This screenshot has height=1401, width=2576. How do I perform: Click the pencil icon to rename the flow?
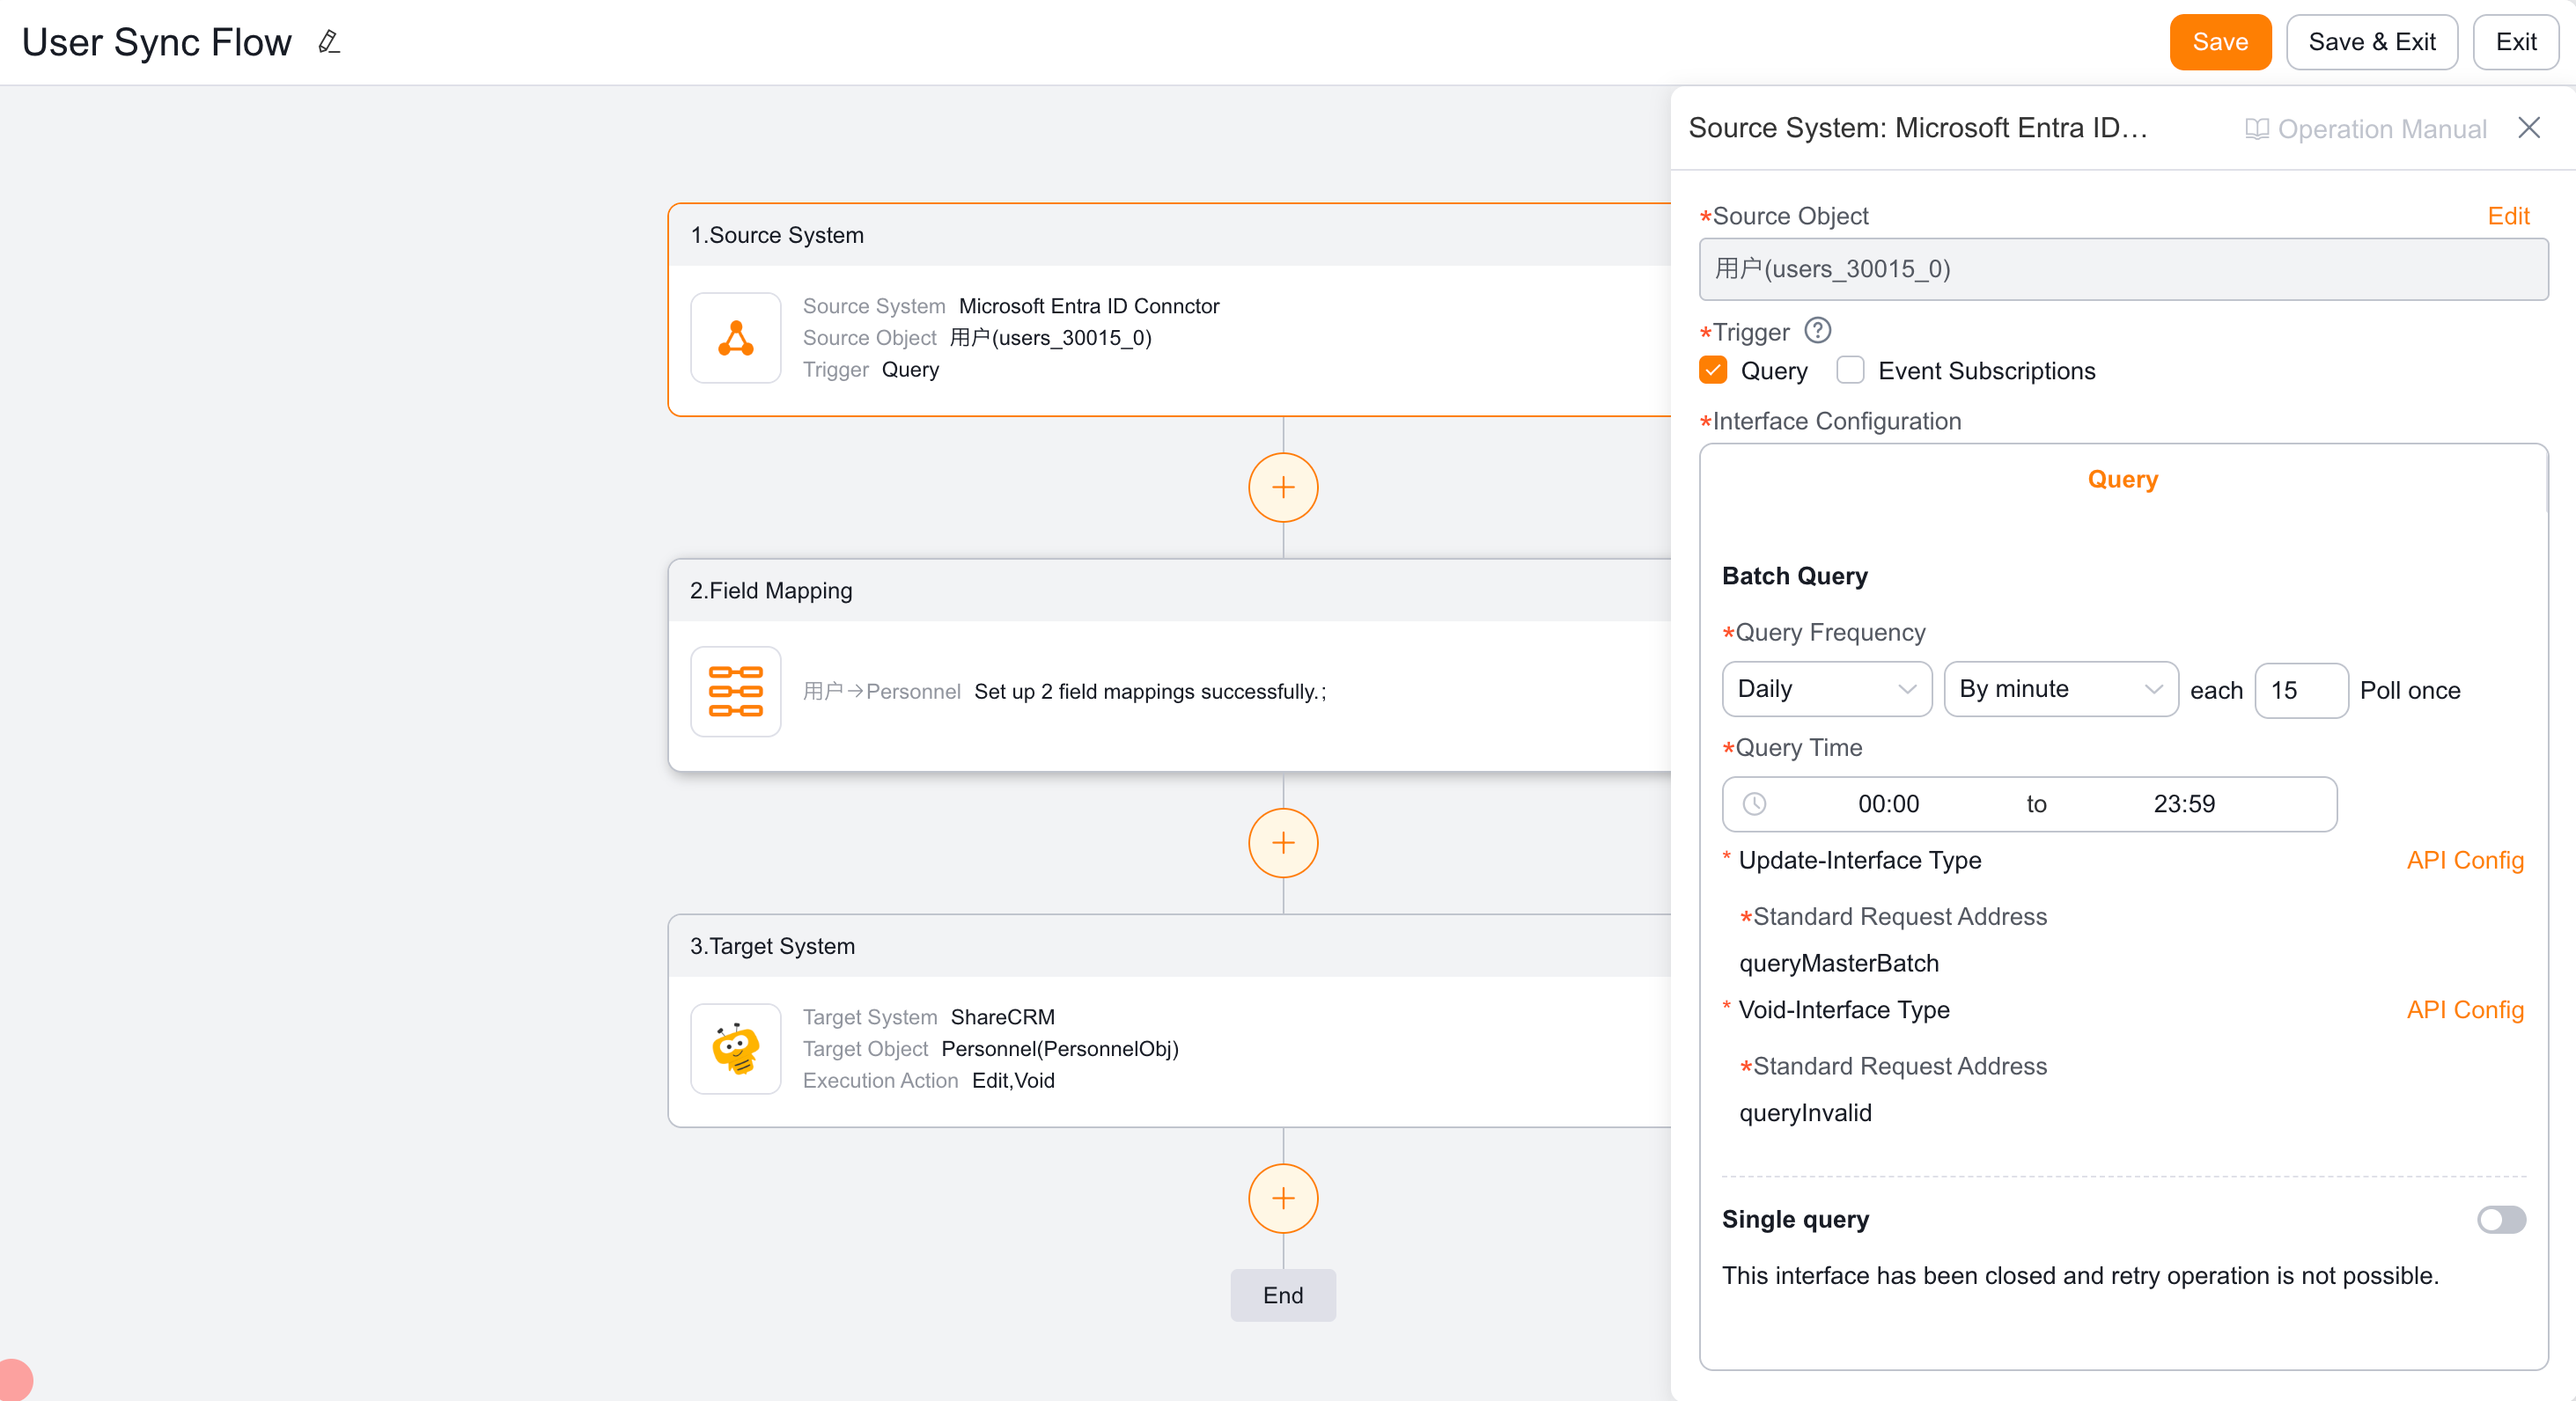point(329,42)
